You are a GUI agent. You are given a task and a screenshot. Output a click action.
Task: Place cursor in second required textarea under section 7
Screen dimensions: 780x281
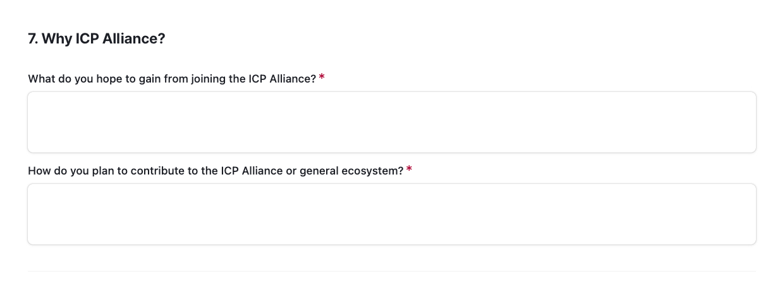tap(391, 214)
